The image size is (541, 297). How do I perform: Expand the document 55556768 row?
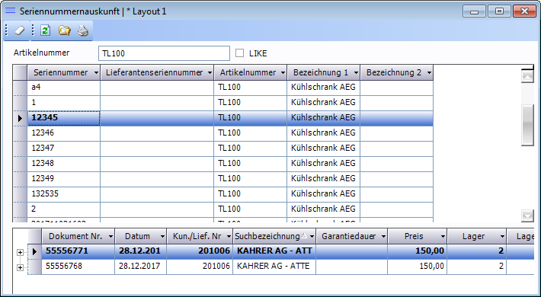point(20,267)
